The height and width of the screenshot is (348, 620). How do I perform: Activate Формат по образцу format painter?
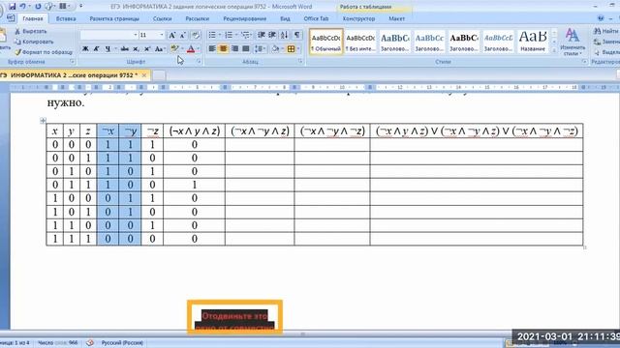[44, 52]
